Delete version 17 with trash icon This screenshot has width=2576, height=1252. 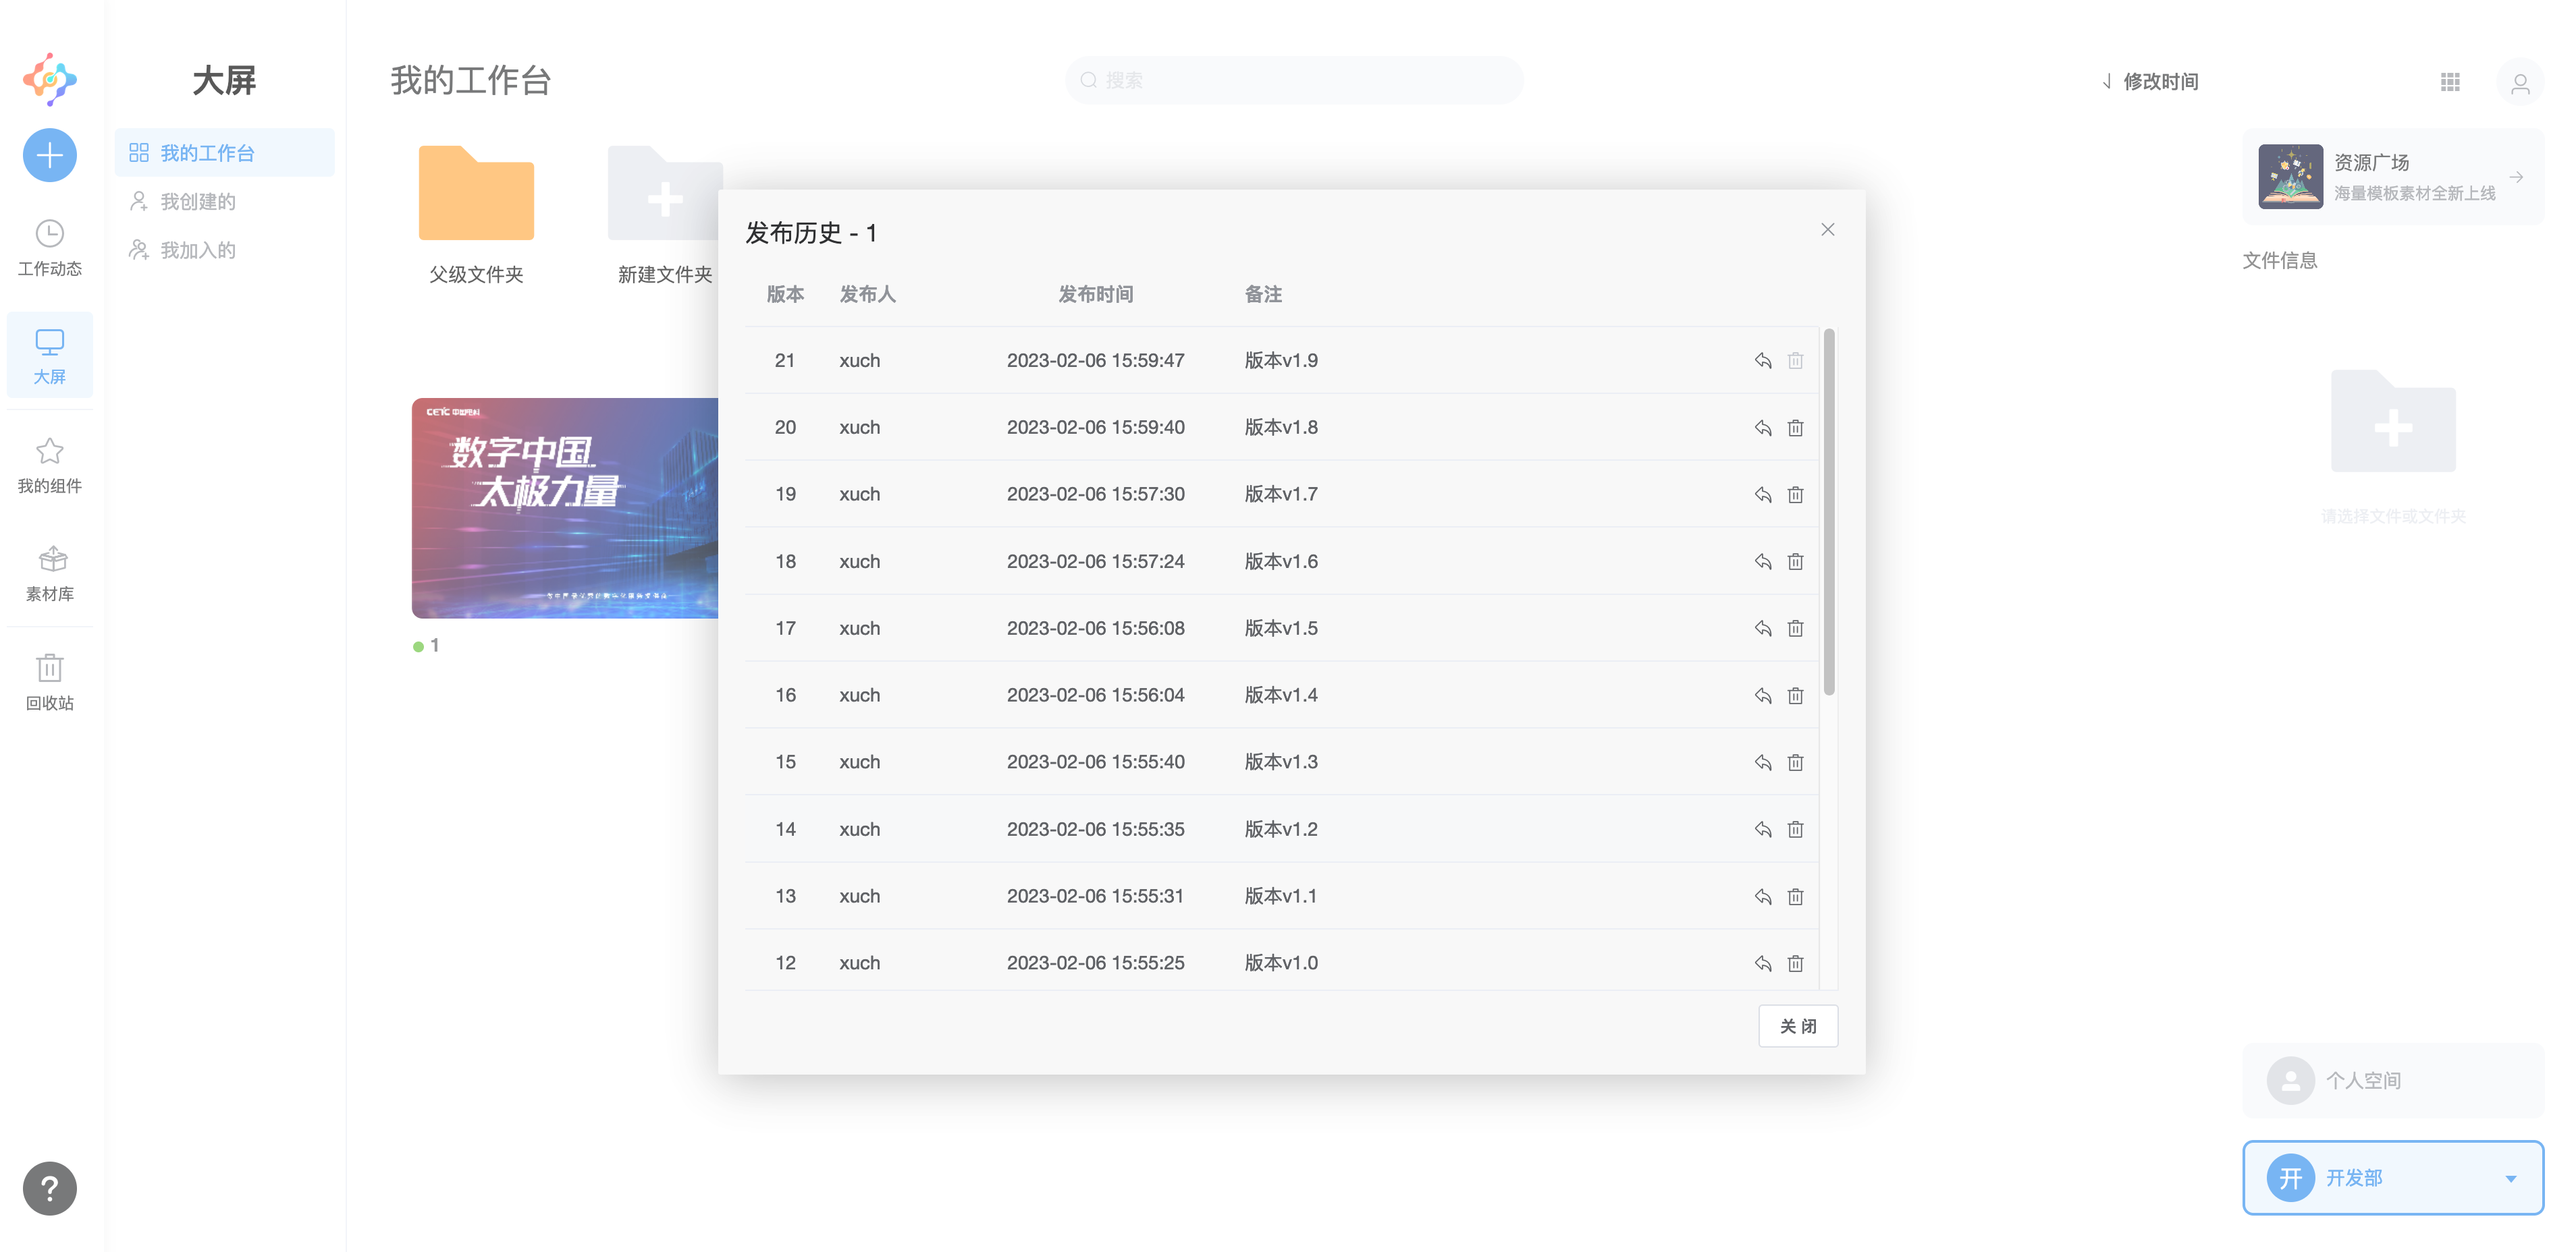(x=1796, y=629)
